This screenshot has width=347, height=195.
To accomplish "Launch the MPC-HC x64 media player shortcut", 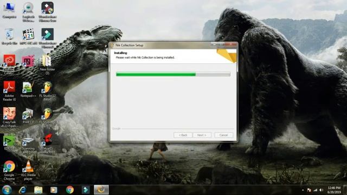I will pyautogui.click(x=28, y=37).
